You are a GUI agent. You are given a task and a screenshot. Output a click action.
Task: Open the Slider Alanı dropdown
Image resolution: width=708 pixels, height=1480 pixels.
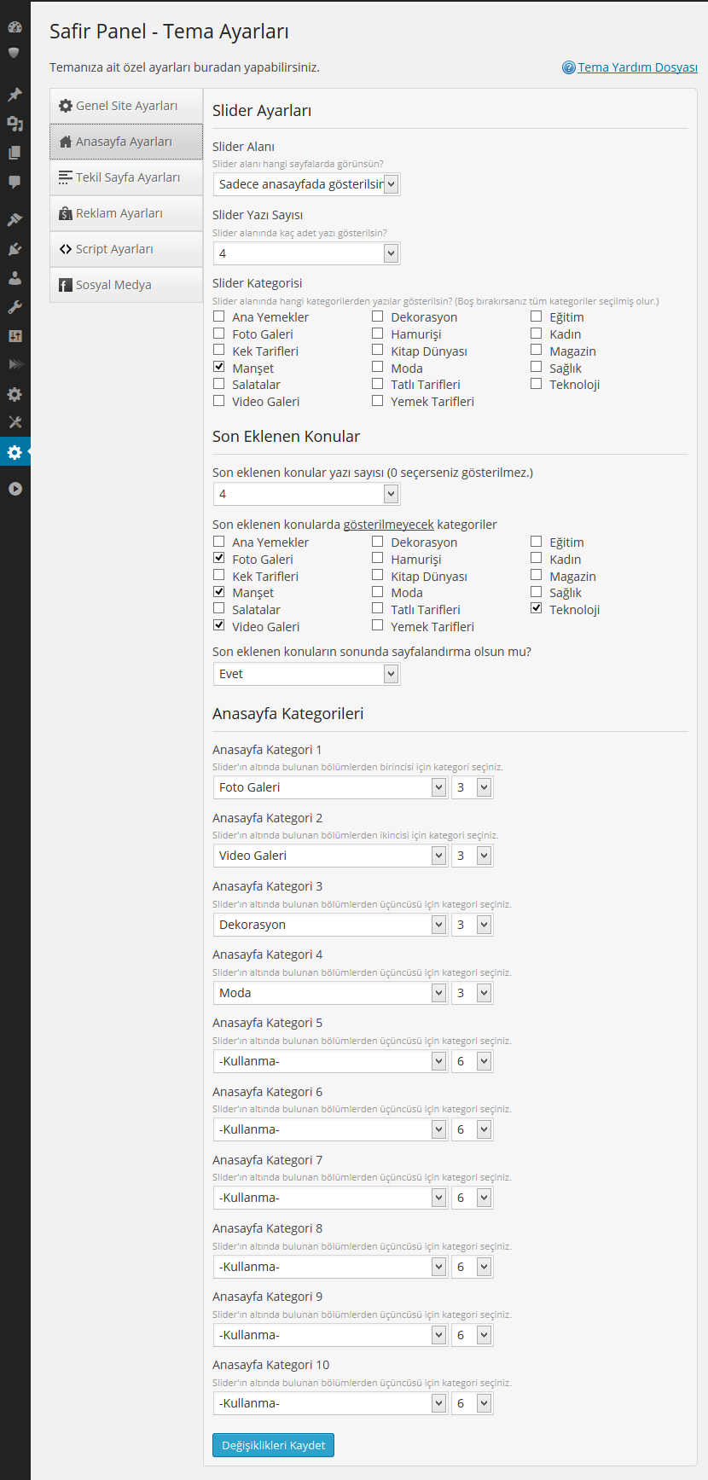click(306, 184)
